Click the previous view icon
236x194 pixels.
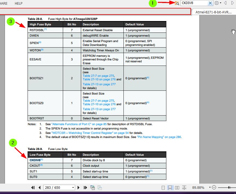click(93, 187)
